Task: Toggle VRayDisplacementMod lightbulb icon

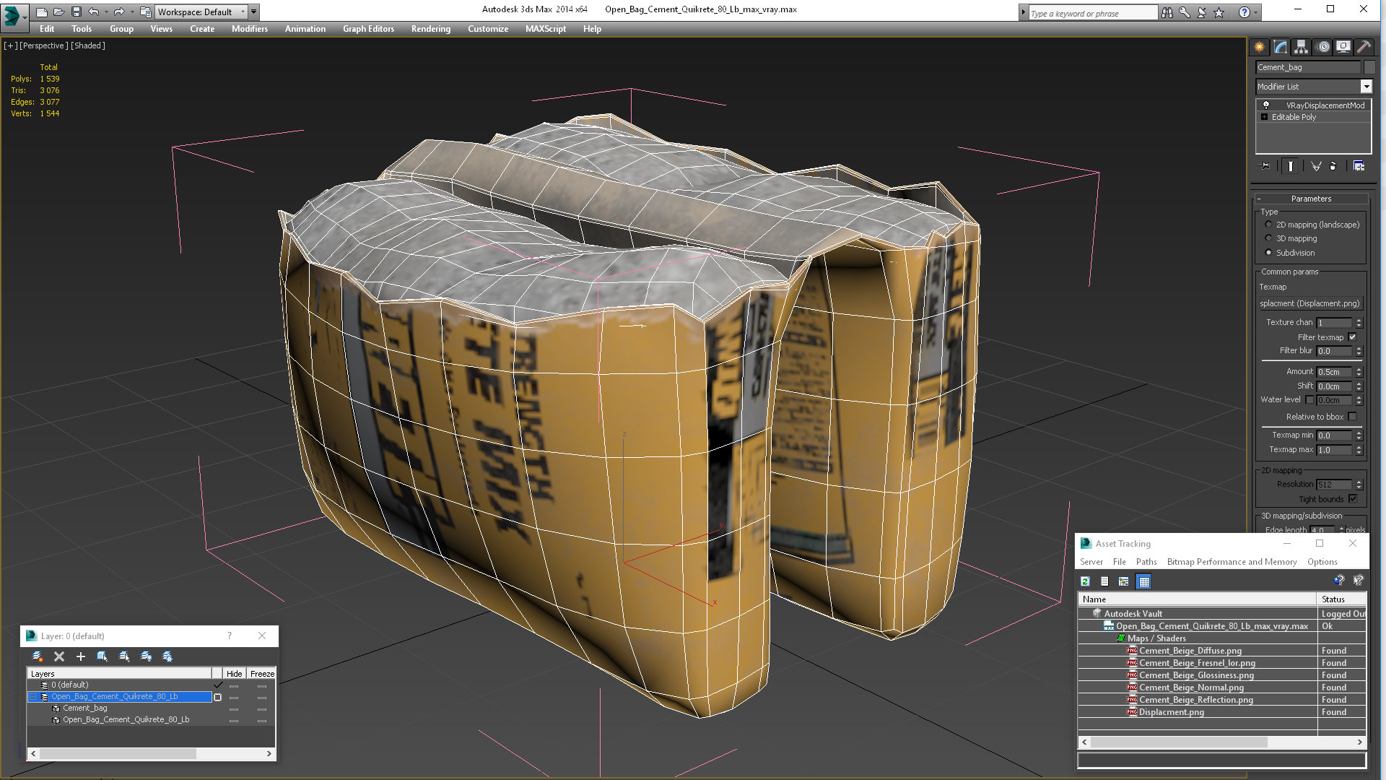Action: pyautogui.click(x=1265, y=105)
